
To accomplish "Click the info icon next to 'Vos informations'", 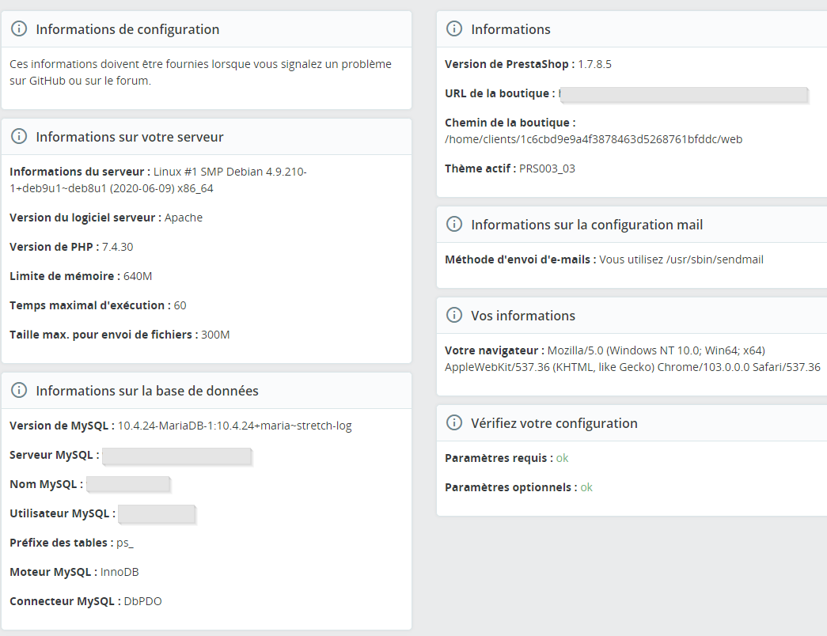I will click(x=454, y=316).
